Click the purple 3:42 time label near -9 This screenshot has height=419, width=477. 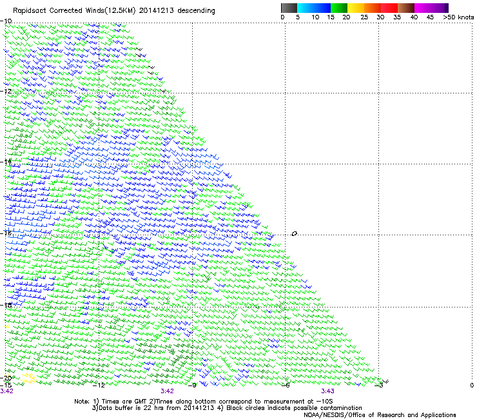(168, 391)
